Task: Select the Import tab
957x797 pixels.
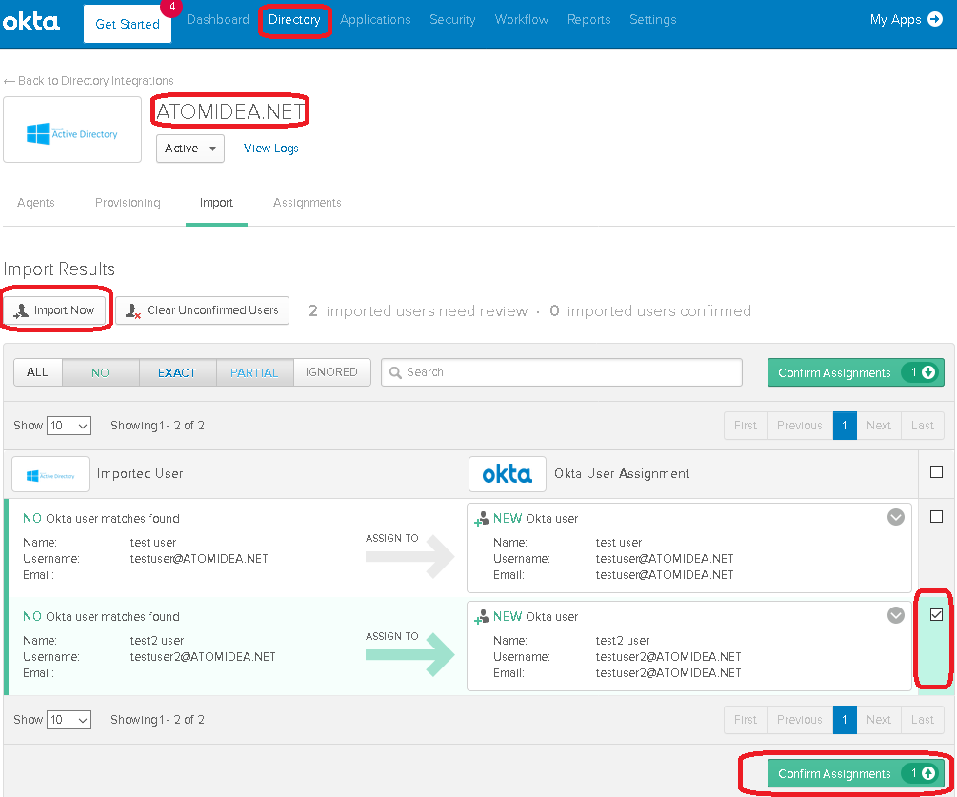Action: pos(217,203)
